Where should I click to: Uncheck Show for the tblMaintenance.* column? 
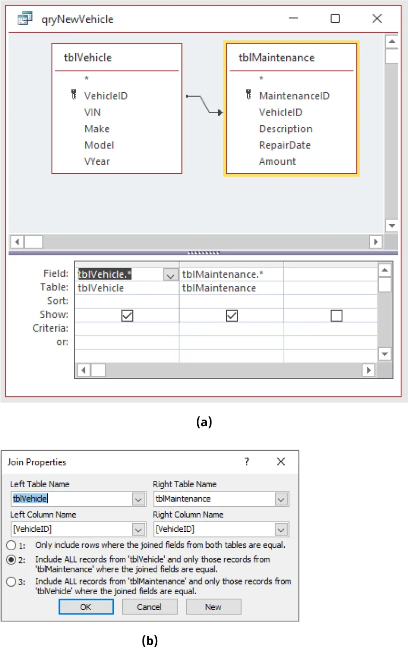click(x=231, y=316)
